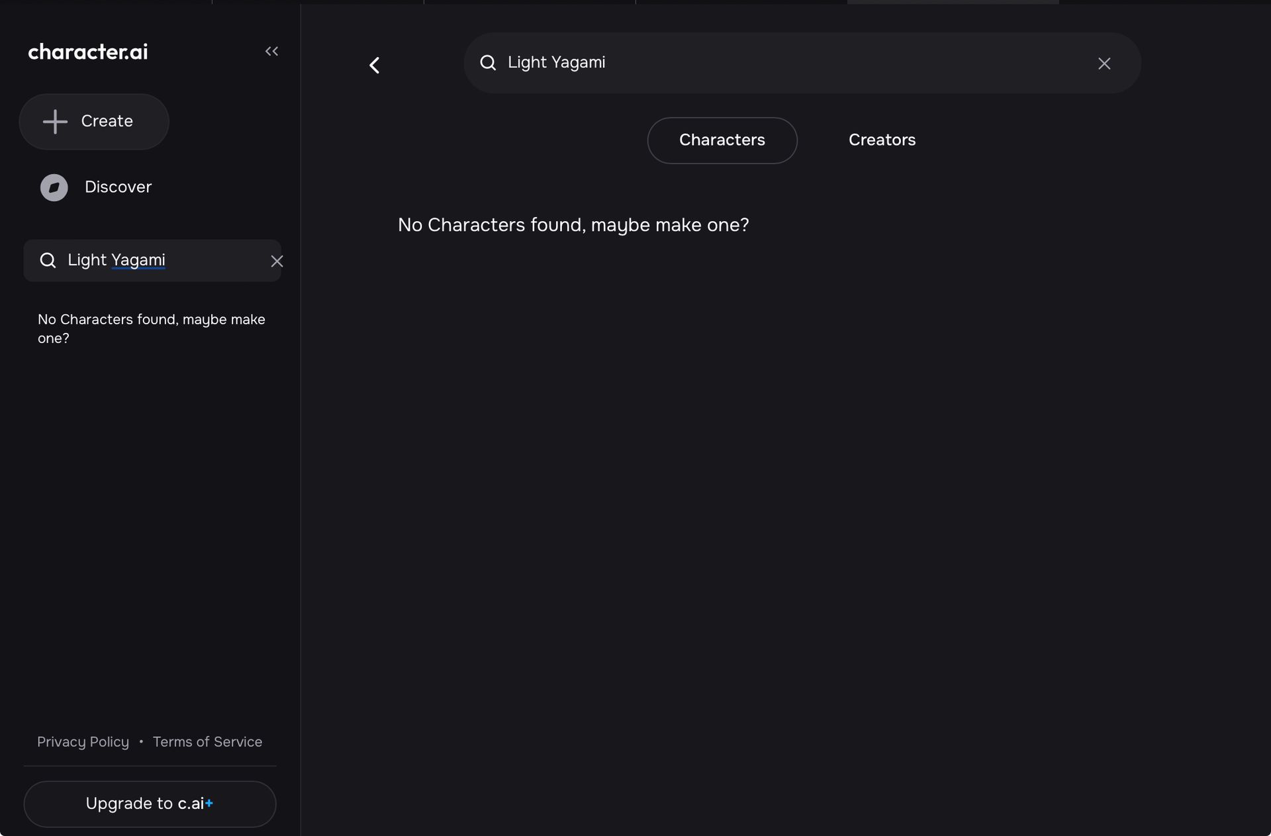The width and height of the screenshot is (1271, 836).
Task: Click sidebar 'No Characters found' message
Action: click(152, 328)
